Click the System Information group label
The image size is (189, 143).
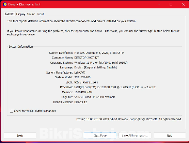21,47
